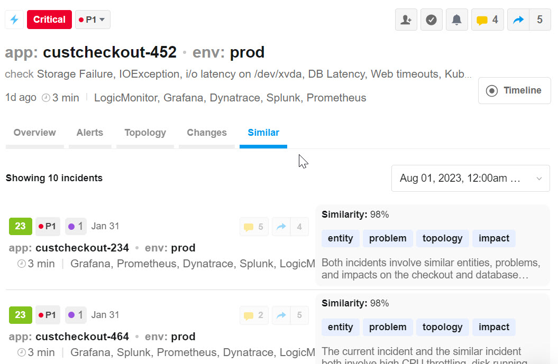Select the Topology tab
This screenshot has height=364, width=558.
(x=145, y=133)
